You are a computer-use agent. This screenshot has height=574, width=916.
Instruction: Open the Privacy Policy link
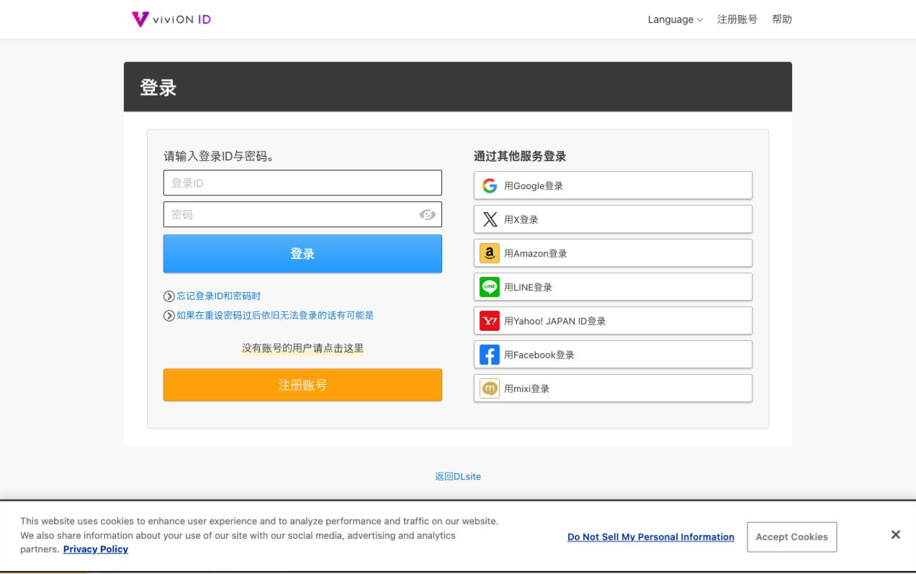[x=96, y=549]
